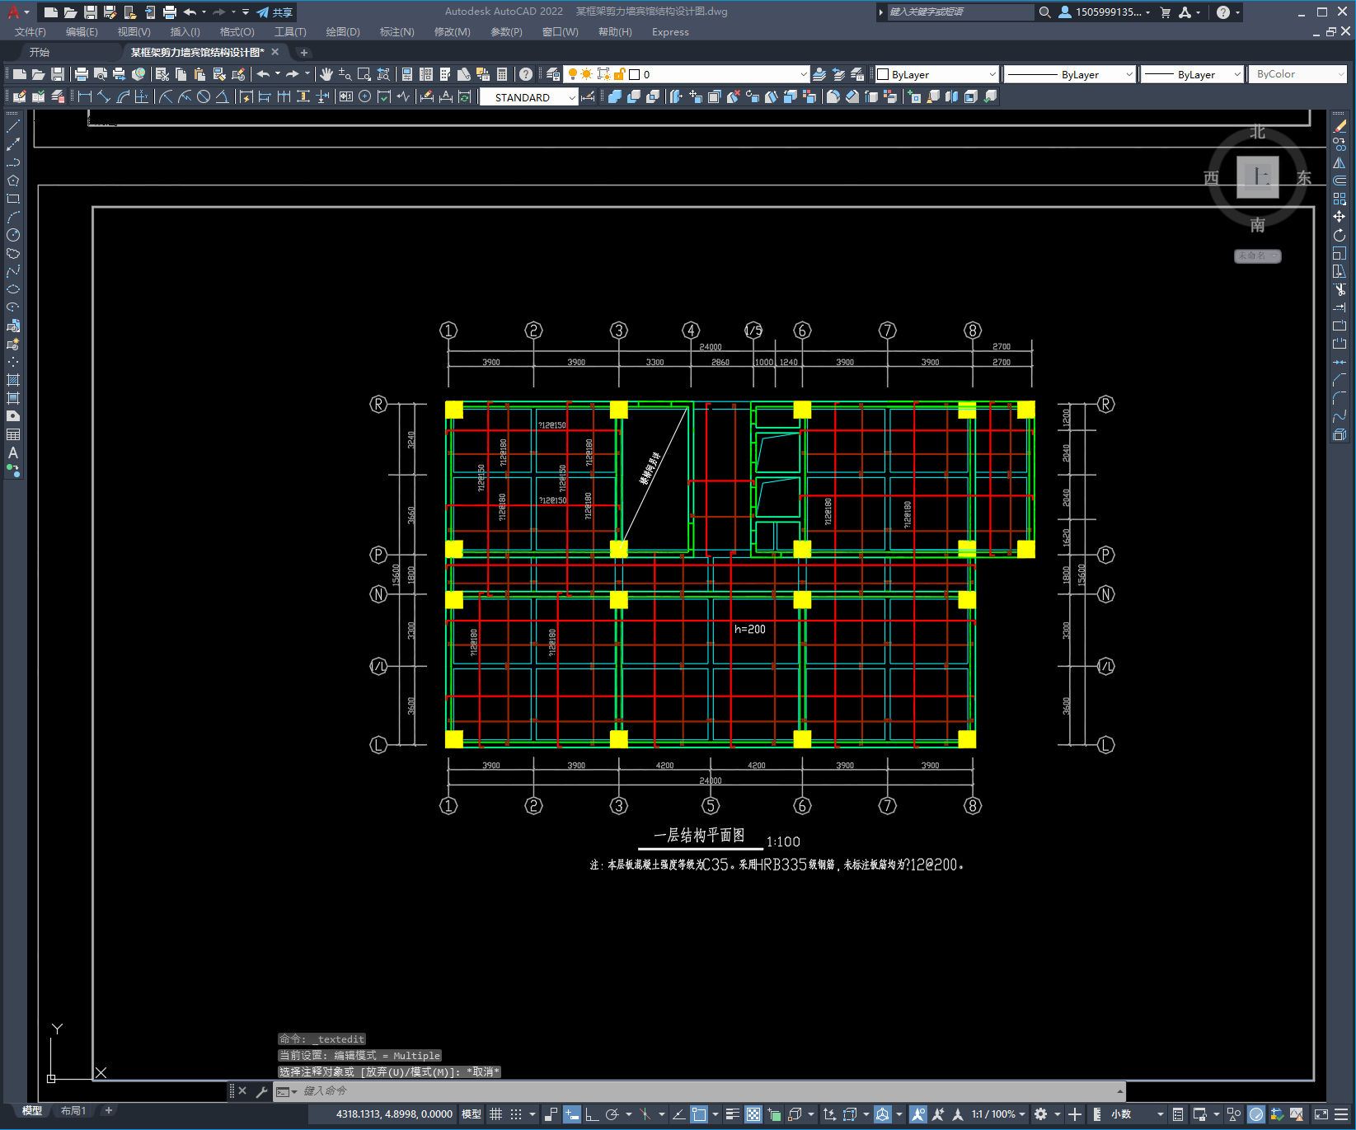1356x1130 pixels.
Task: Toggle snap mode in status bar
Action: (x=516, y=1114)
